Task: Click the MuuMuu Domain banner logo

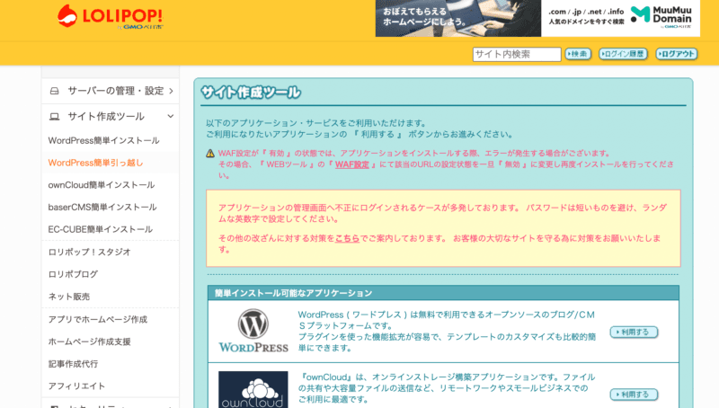Action: point(665,15)
